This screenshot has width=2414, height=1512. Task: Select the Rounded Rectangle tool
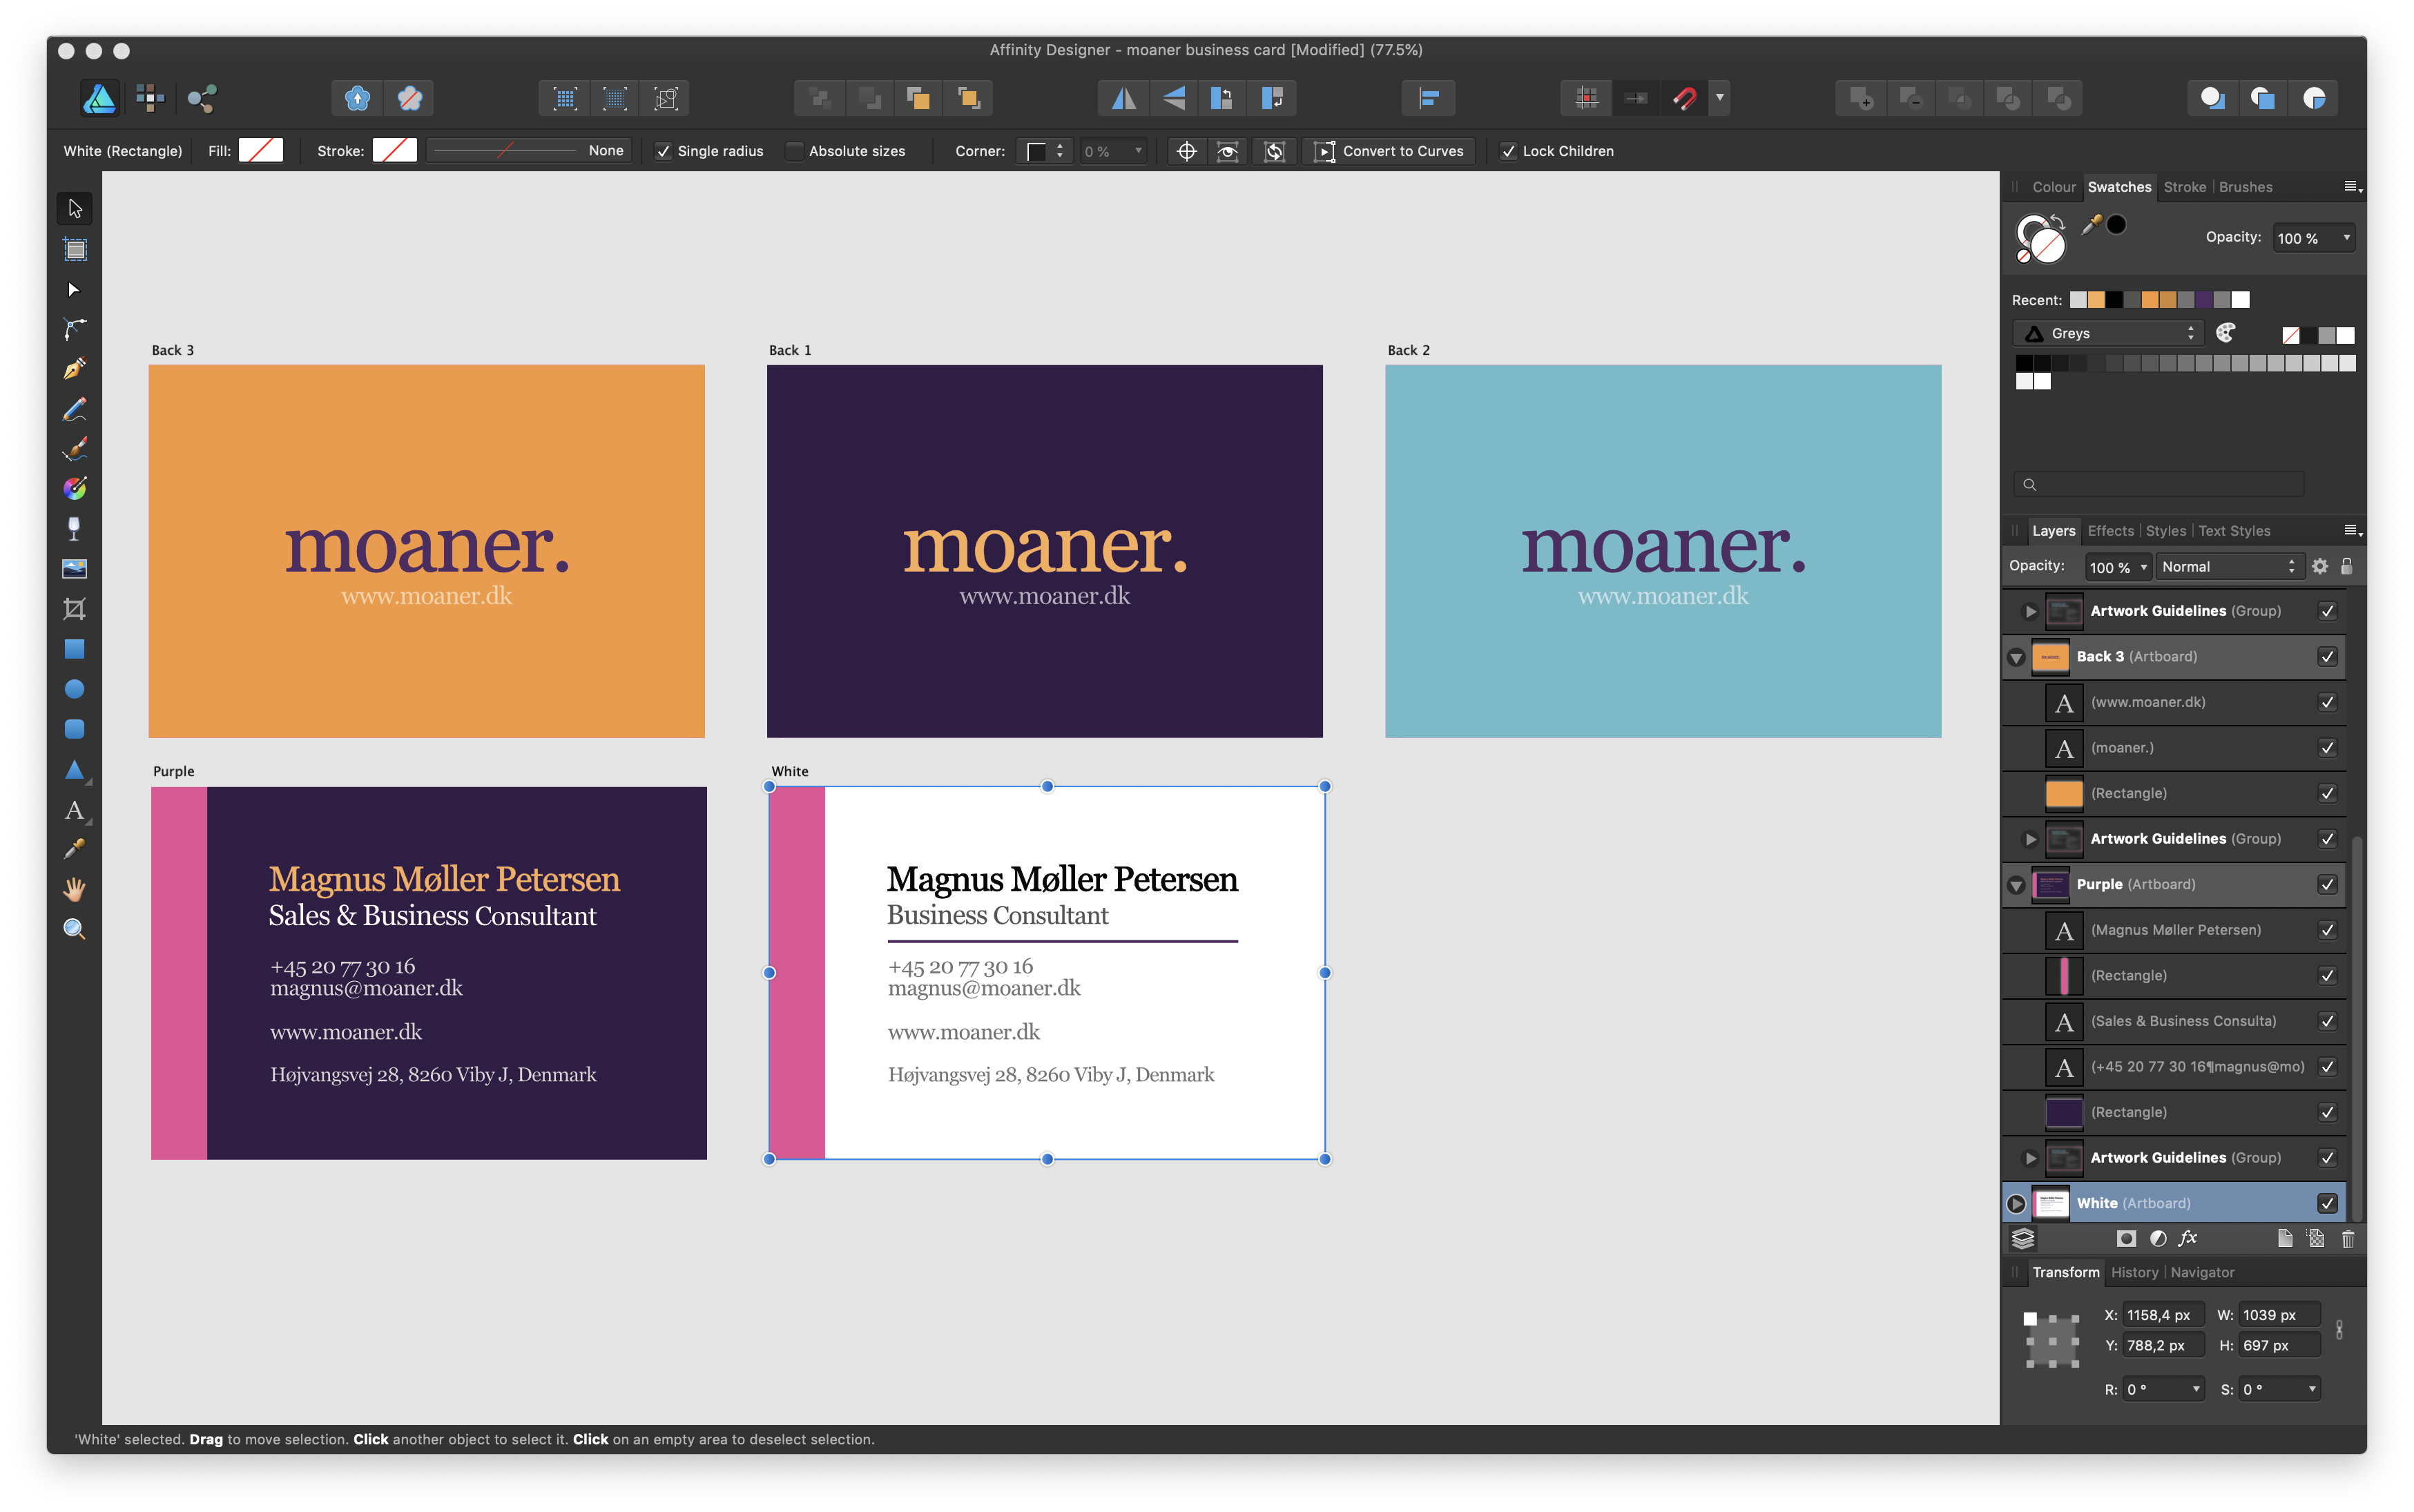74,729
